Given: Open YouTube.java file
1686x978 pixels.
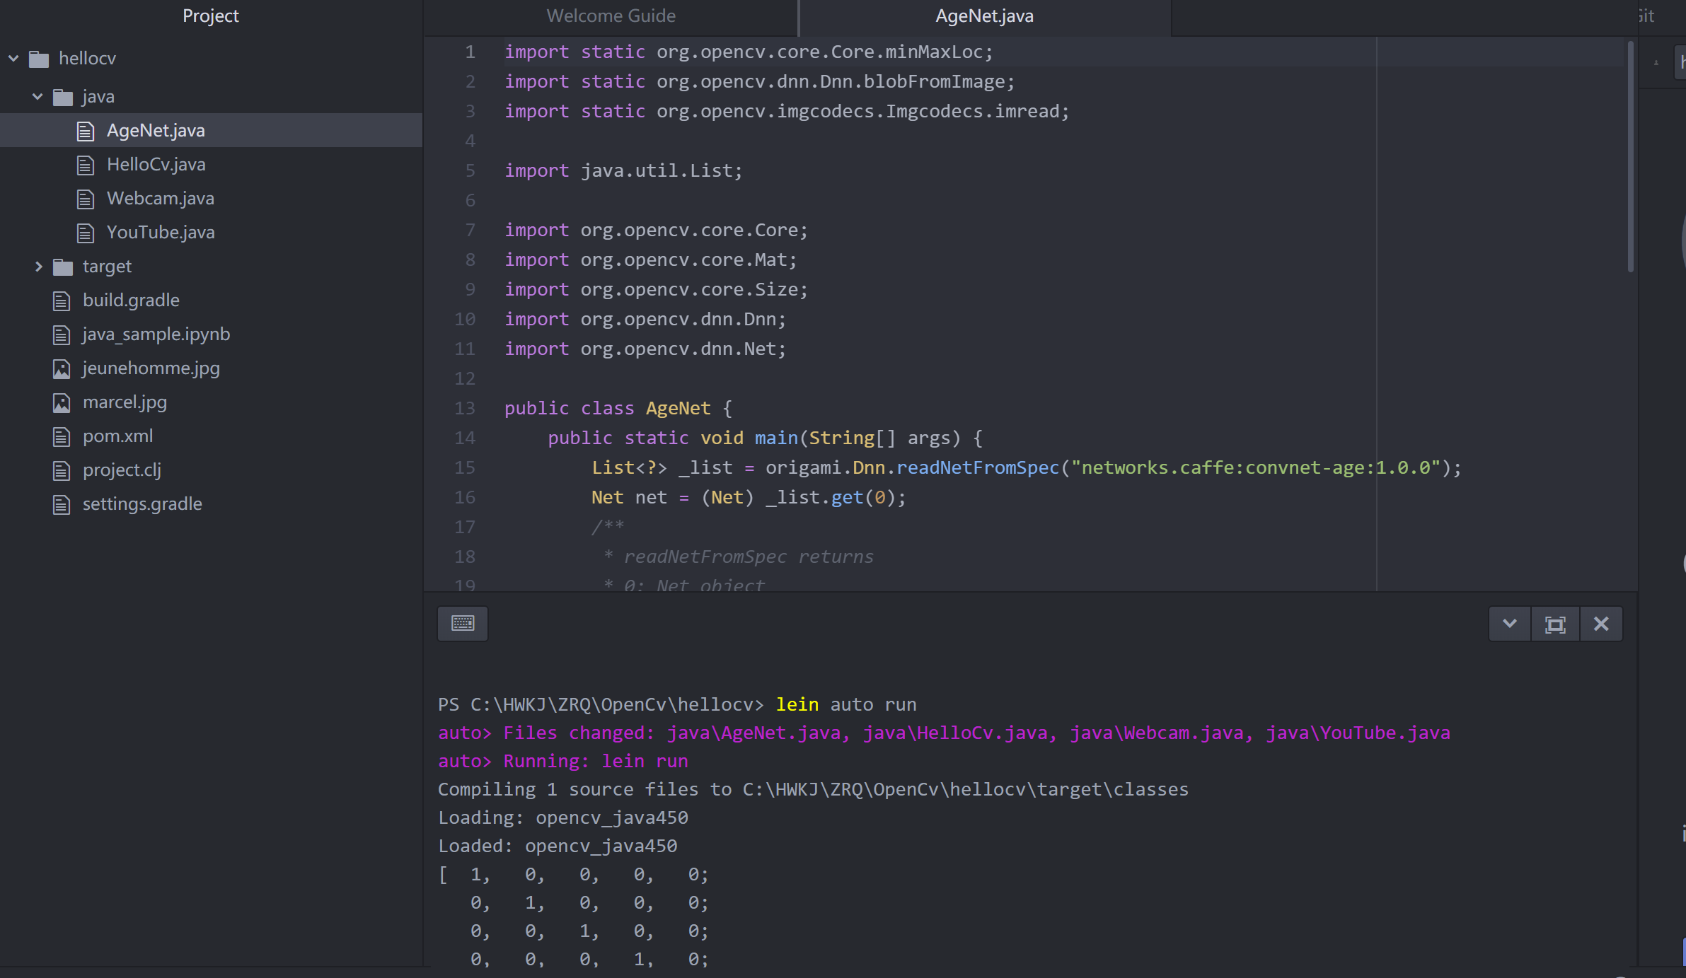Looking at the screenshot, I should [161, 232].
